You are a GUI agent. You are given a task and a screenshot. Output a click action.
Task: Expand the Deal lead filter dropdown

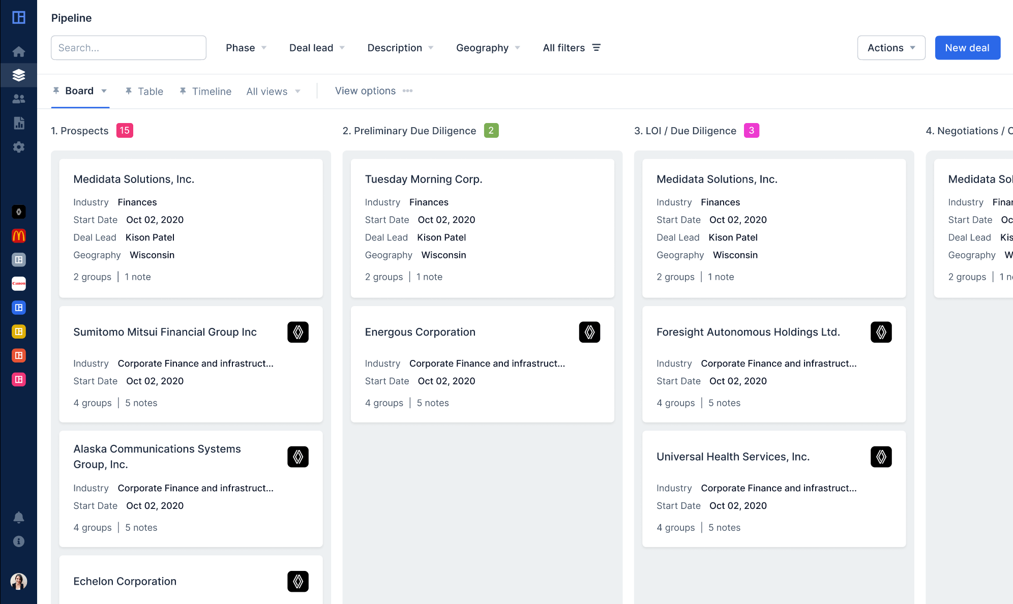click(317, 48)
